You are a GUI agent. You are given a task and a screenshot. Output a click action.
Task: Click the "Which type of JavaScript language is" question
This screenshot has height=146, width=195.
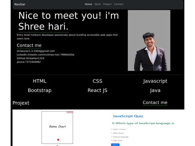tap(143, 123)
